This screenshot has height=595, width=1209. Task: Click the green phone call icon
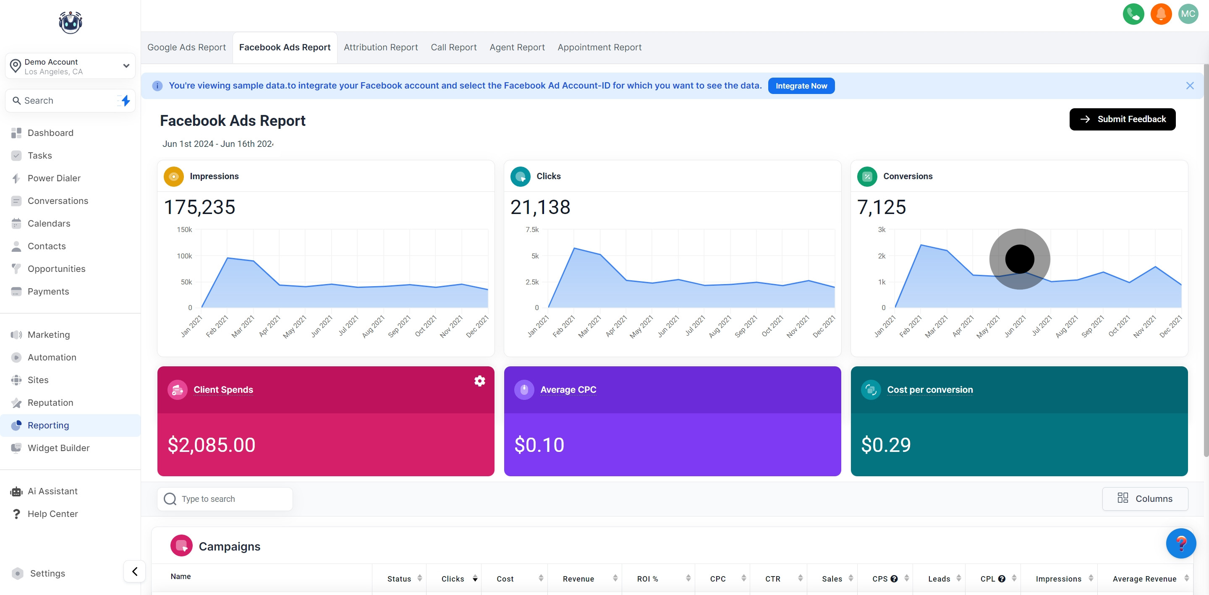pyautogui.click(x=1133, y=13)
